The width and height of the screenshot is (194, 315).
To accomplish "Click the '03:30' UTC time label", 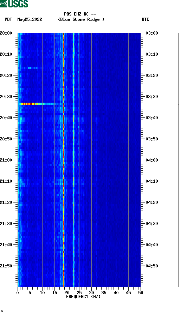I will [152, 96].
